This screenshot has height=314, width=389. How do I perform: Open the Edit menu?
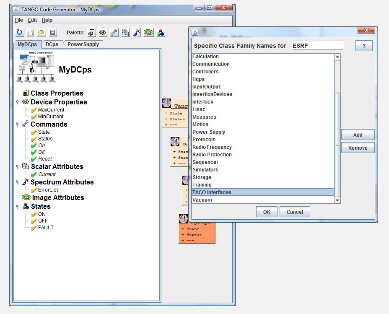point(32,20)
